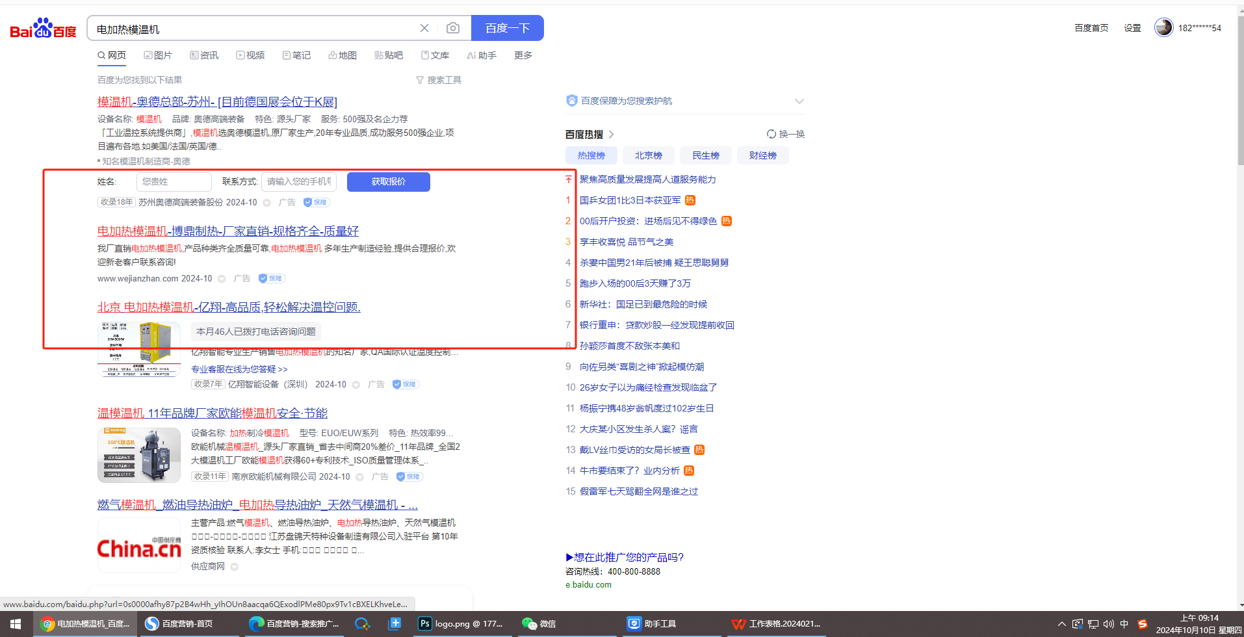This screenshot has width=1244, height=637.
Task: Expand 百度热搜 with the arrow
Action: (x=611, y=135)
